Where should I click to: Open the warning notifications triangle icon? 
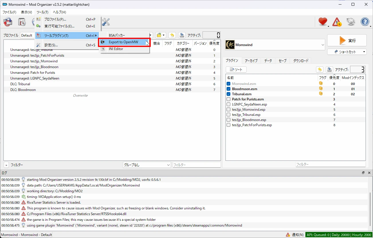(337, 22)
